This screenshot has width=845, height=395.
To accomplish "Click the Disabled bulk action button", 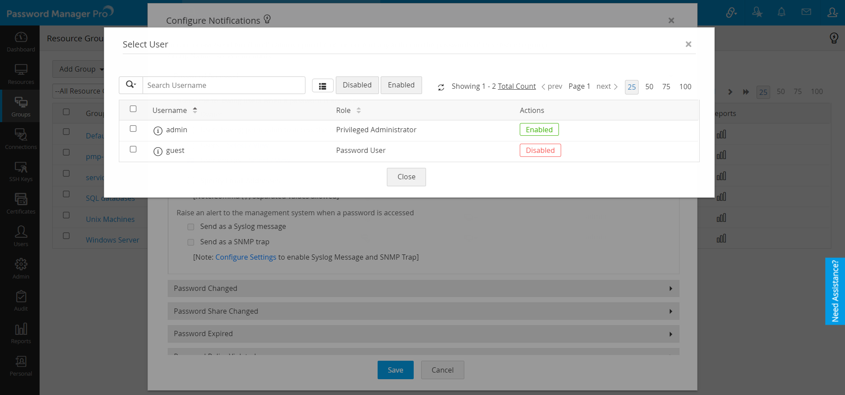I will (357, 85).
